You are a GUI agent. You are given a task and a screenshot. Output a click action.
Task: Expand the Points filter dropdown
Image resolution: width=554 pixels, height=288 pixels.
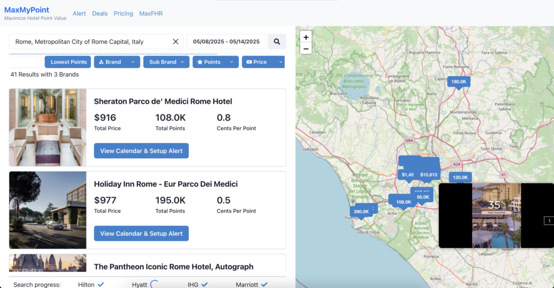[215, 62]
